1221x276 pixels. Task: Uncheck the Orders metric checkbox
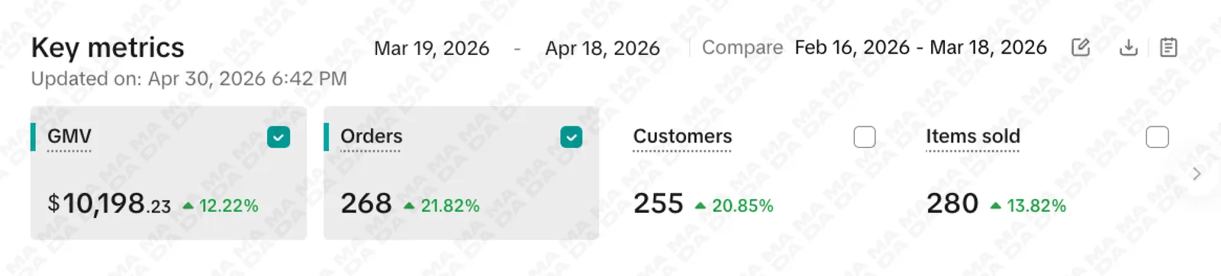(x=572, y=137)
